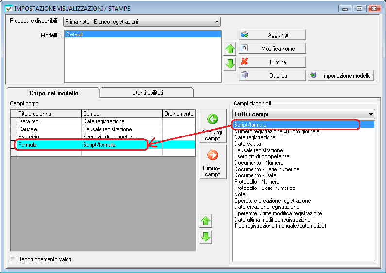
Task: Move field up using arrow below Rimuovi campo
Action: point(206,221)
